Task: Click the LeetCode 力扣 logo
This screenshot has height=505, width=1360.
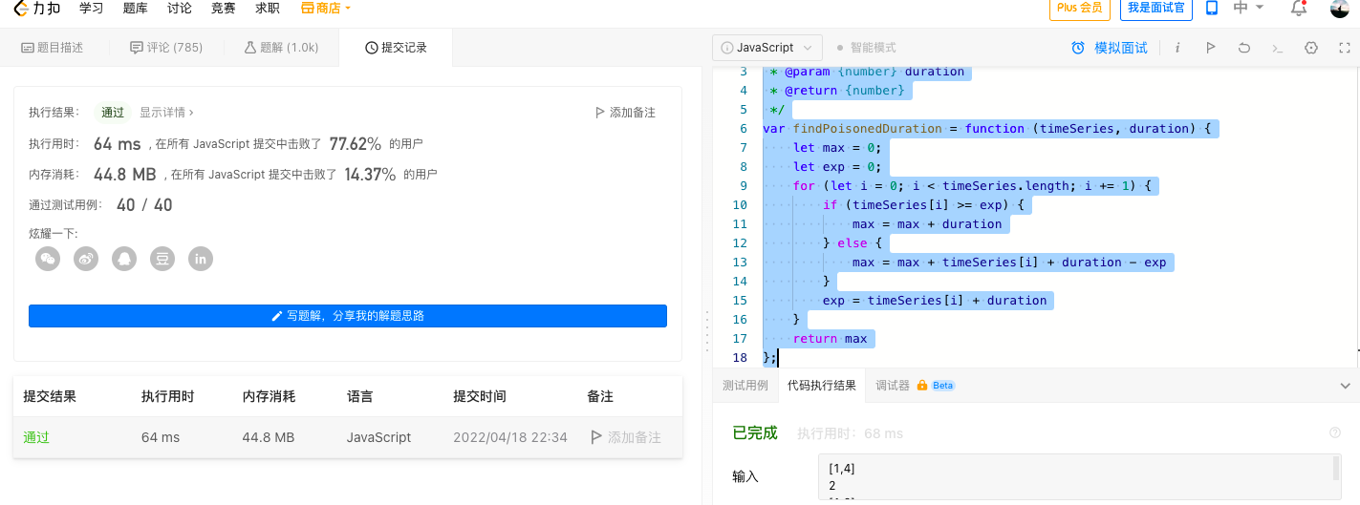Action: pos(38,9)
